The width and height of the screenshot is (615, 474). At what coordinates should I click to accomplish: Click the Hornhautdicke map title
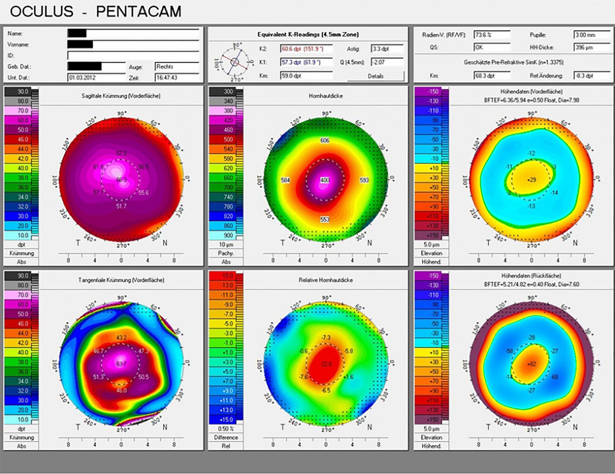[x=326, y=96]
